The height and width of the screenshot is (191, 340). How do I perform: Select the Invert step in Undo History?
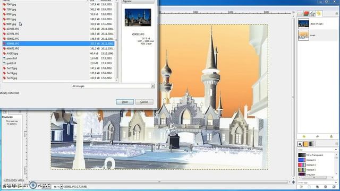318,35
